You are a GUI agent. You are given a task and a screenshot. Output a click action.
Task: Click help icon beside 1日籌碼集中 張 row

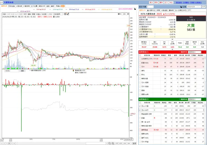(x=161, y=27)
